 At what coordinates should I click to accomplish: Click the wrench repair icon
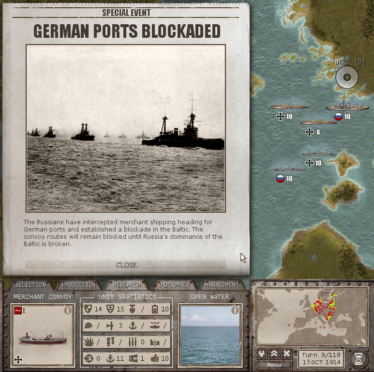[x=262, y=354]
